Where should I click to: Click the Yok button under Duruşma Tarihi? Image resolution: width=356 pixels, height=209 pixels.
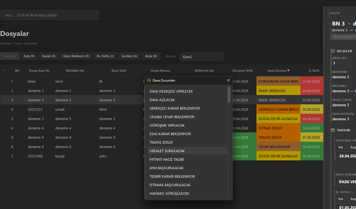pos(341,147)
